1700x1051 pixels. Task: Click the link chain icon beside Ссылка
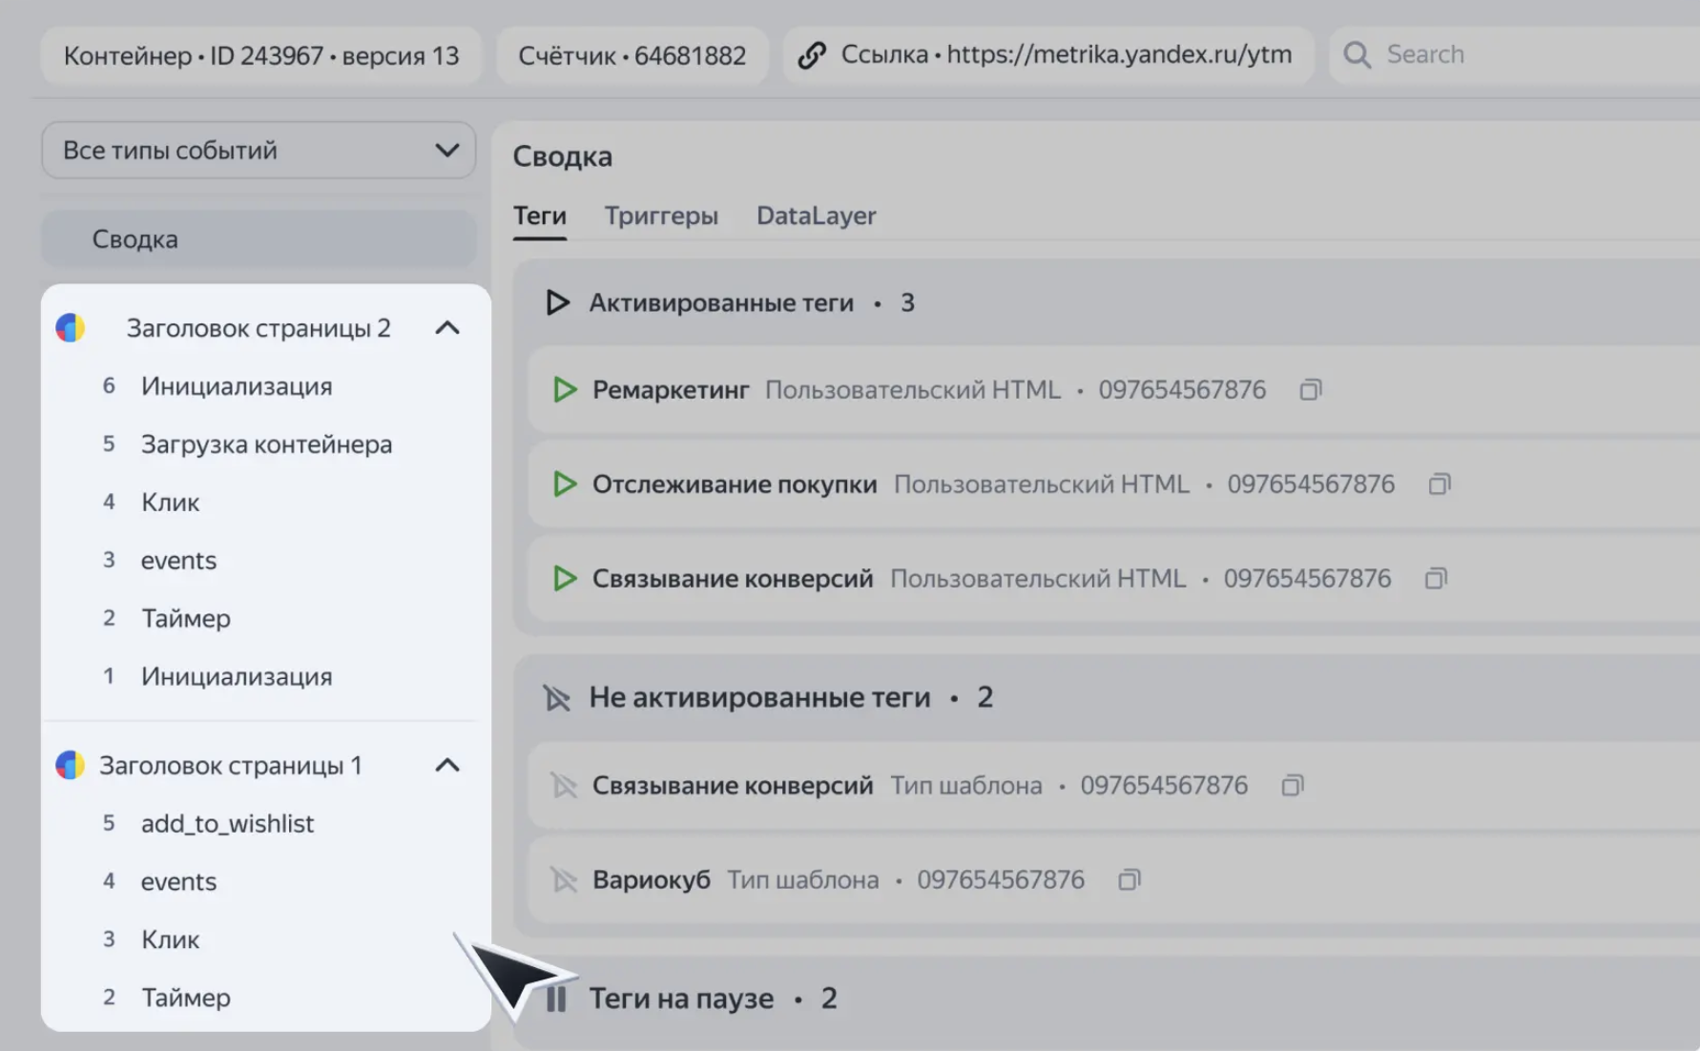click(812, 55)
